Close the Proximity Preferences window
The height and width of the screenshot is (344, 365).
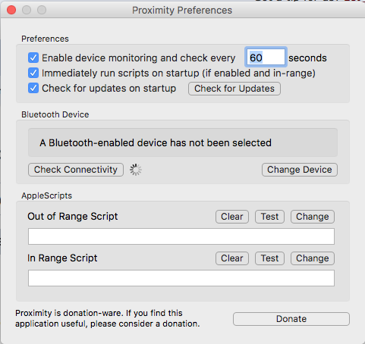[11, 10]
